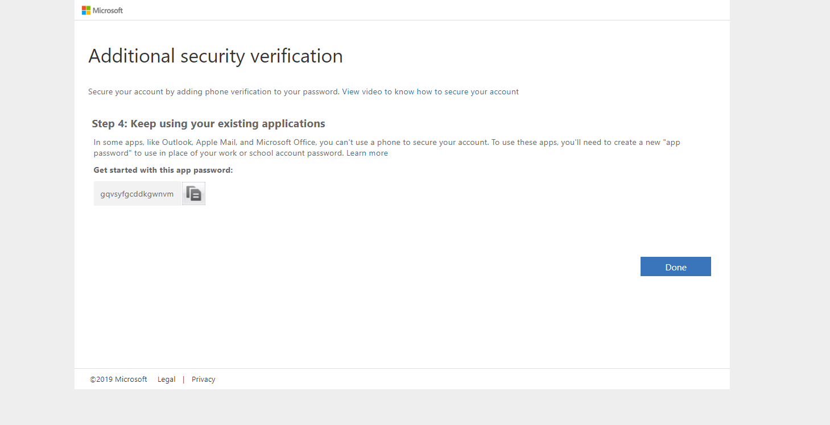Open the Legal footer link
Viewport: 830px width, 425px height.
click(x=166, y=380)
